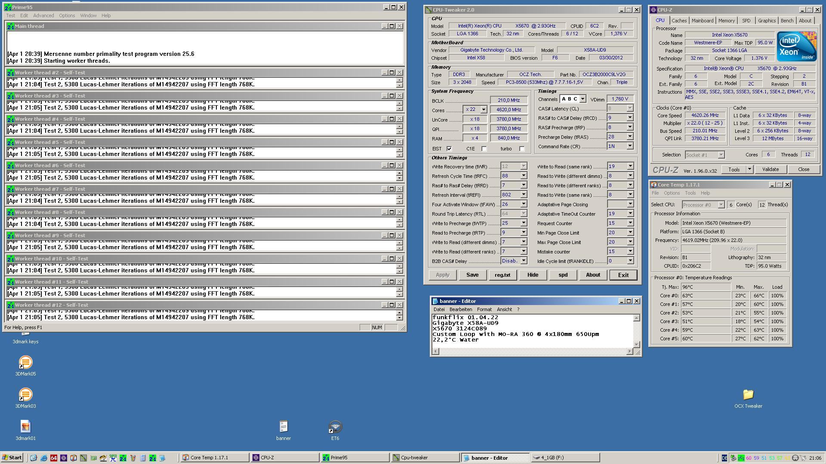Click the reg.txt button in CPU-Tweaker
The image size is (826, 464).
coord(502,275)
